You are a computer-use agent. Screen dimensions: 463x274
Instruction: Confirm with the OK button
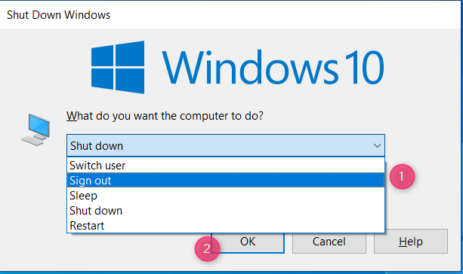[248, 242]
